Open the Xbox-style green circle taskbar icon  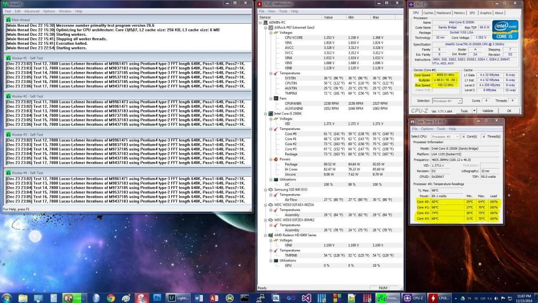230,298
